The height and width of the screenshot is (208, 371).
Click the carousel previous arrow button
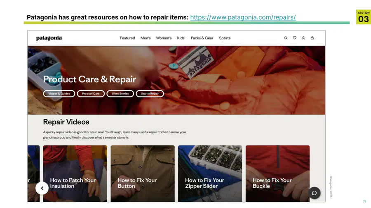[x=42, y=188]
